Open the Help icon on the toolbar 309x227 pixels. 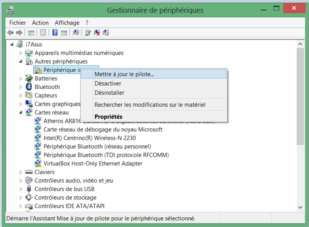click(54, 33)
